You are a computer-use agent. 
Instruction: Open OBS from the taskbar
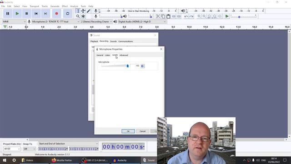(95, 160)
